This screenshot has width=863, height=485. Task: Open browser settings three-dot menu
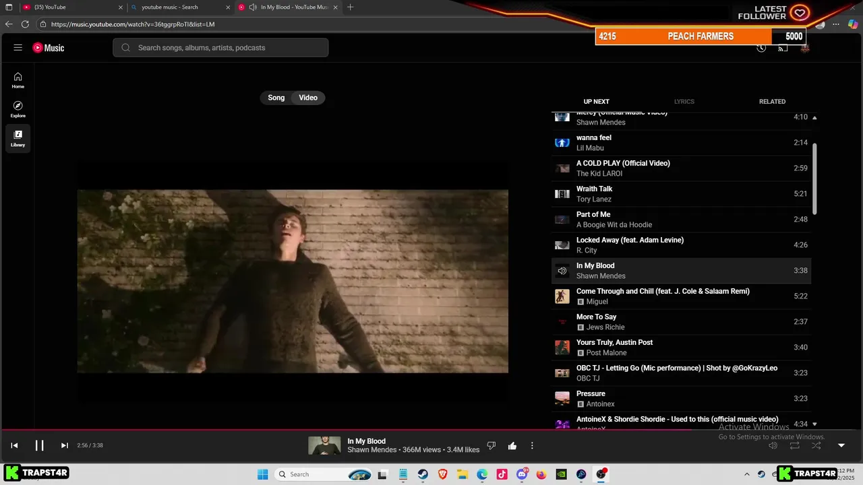tap(836, 24)
